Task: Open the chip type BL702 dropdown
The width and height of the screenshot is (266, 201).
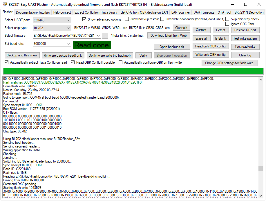Action: pos(52,28)
